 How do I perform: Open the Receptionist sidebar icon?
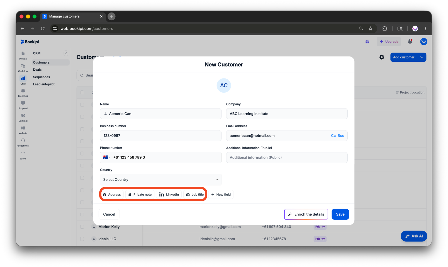coord(23,142)
